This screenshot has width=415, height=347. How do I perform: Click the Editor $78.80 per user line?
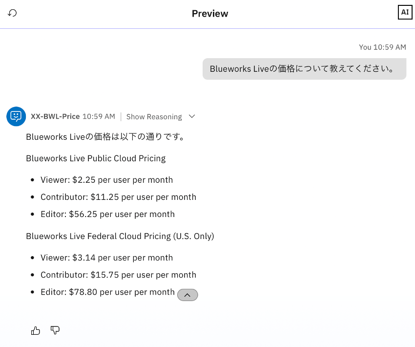(x=107, y=292)
